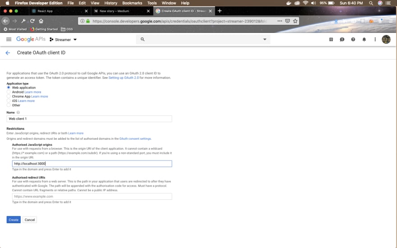Open the help question mark icon
The height and width of the screenshot is (248, 397).
tap(353, 39)
